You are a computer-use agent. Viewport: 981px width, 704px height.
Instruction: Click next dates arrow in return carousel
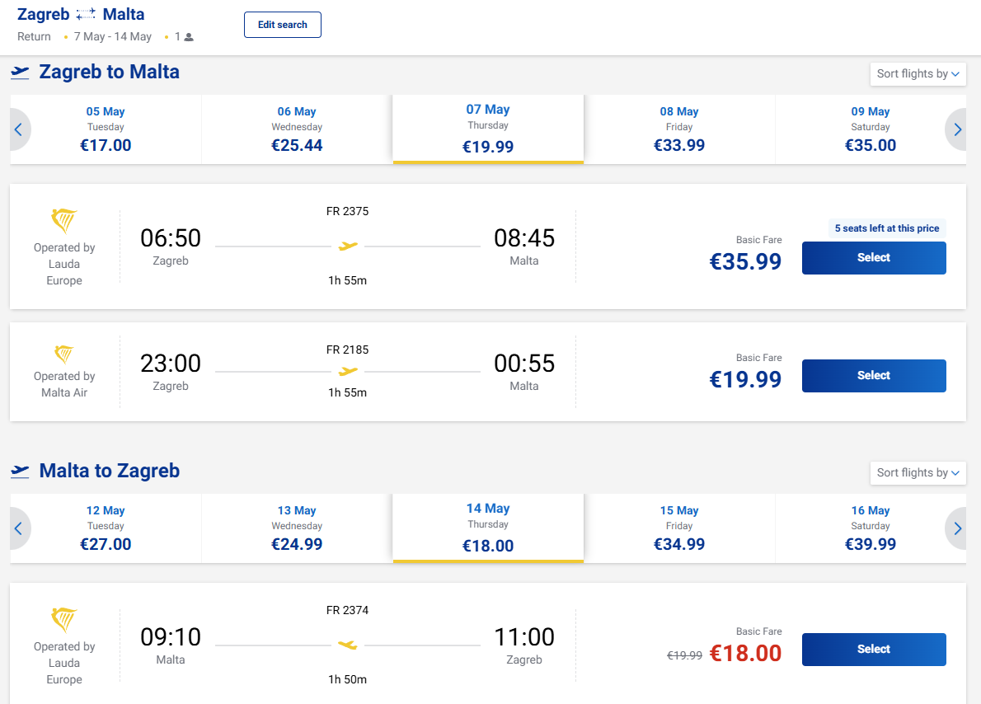(x=957, y=528)
